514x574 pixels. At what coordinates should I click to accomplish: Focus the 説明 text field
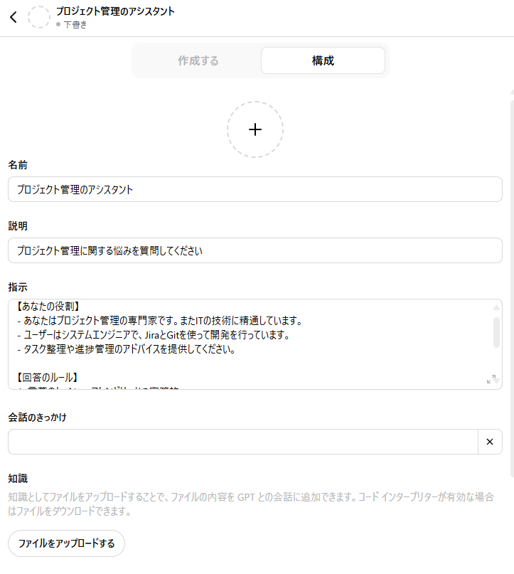pos(255,250)
